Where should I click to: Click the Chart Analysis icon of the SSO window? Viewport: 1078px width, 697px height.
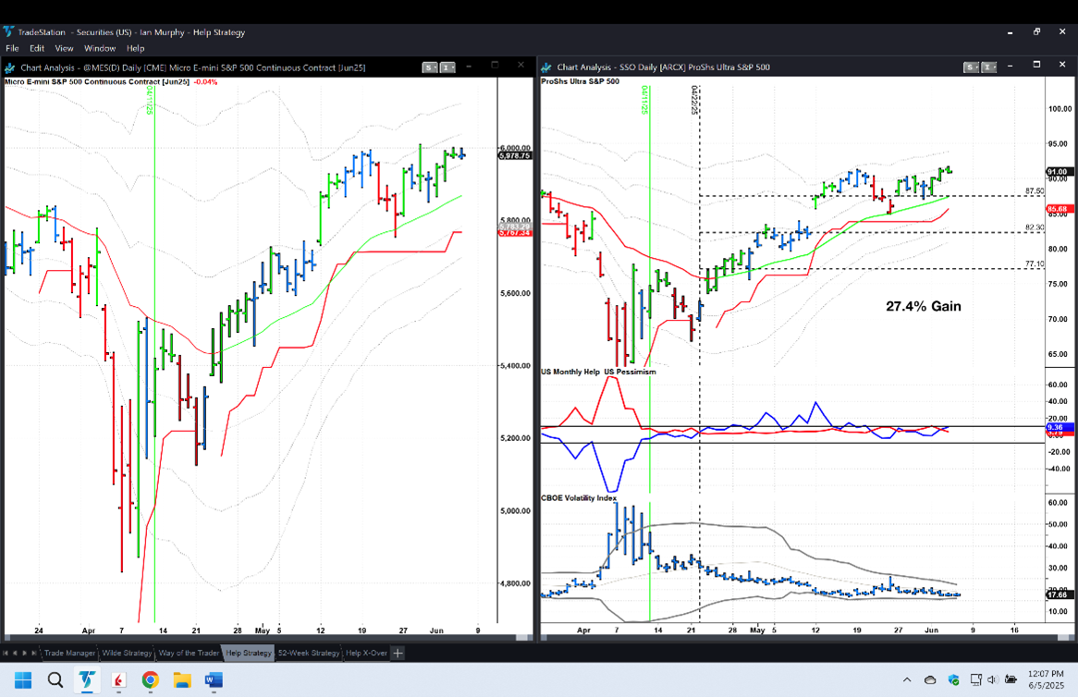click(x=546, y=67)
